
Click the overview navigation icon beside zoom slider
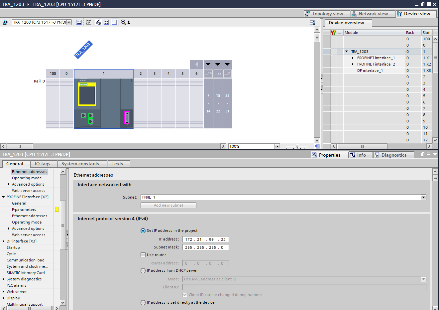coord(317,146)
